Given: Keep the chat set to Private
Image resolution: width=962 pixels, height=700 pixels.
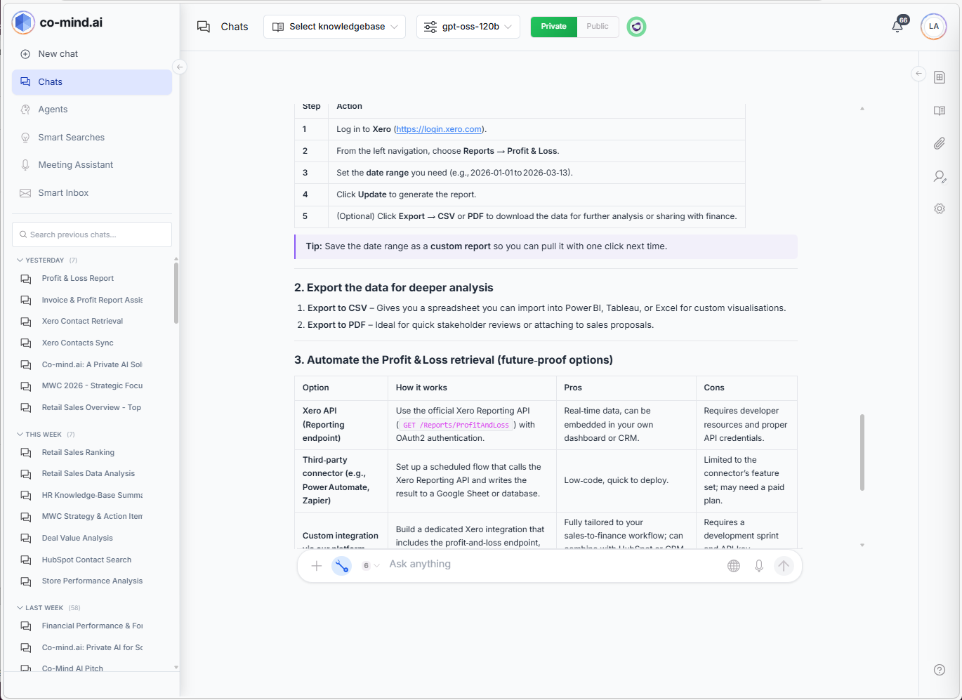Looking at the screenshot, I should (553, 26).
